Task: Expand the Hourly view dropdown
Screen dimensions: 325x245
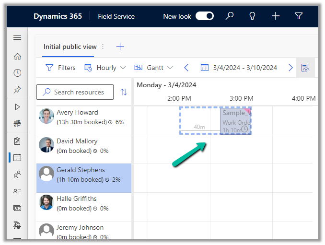Action: click(x=105, y=68)
